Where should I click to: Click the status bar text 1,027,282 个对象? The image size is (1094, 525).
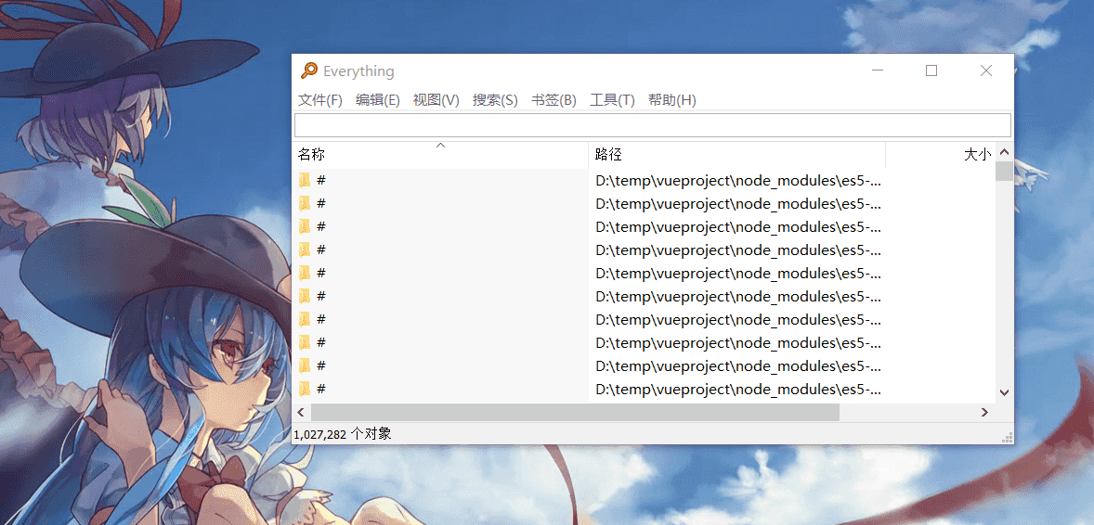coord(343,434)
